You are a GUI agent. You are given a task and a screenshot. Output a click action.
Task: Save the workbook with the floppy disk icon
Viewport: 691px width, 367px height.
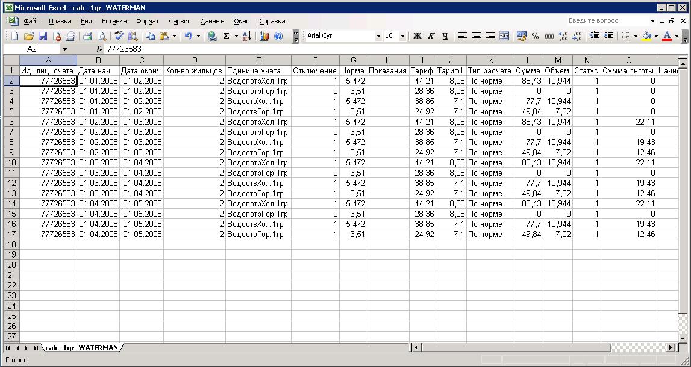pyautogui.click(x=43, y=36)
